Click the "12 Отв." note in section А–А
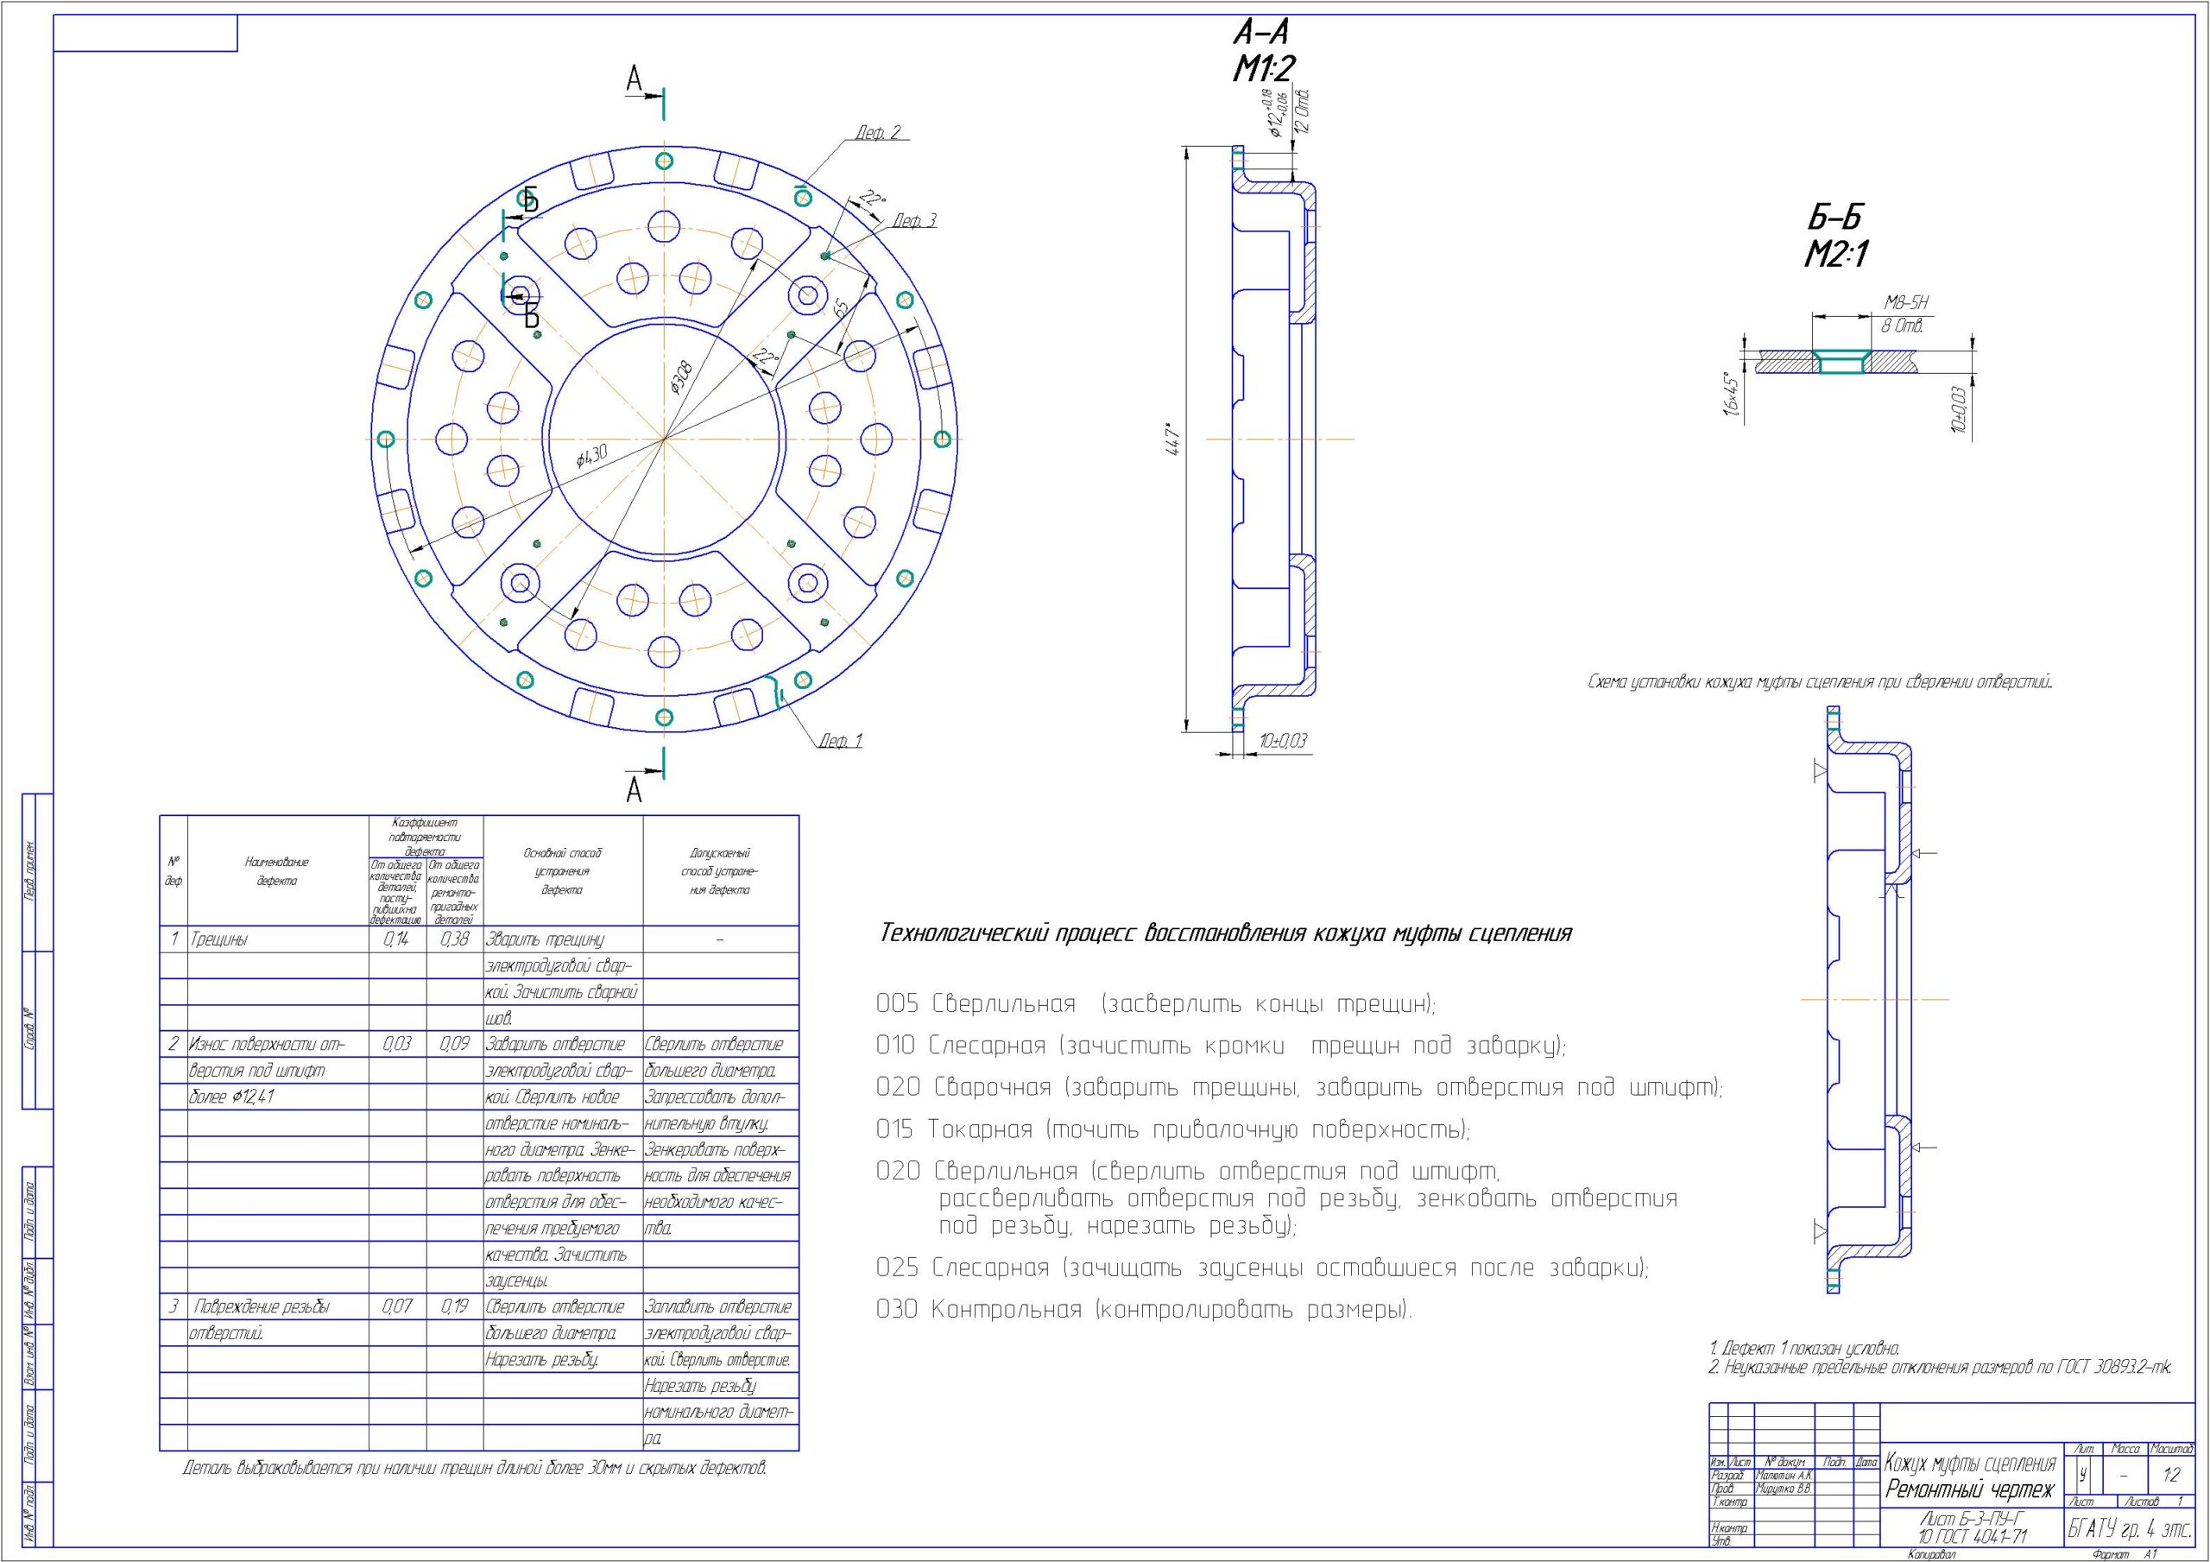The height and width of the screenshot is (1562, 2210). tap(1304, 111)
